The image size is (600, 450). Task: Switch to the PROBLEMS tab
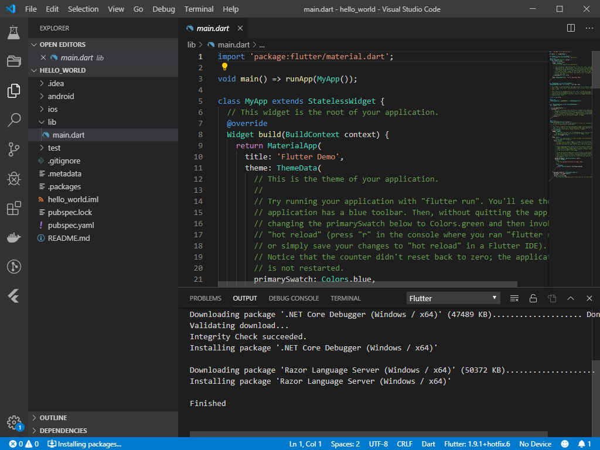[x=206, y=298]
